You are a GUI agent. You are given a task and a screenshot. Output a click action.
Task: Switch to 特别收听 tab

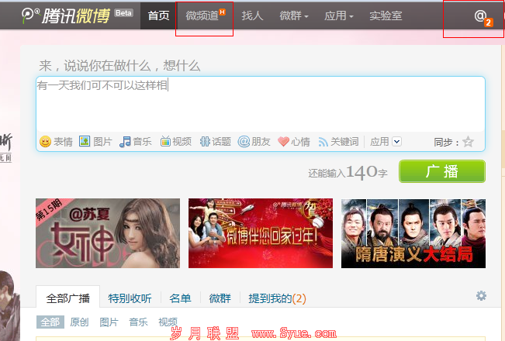pos(130,298)
